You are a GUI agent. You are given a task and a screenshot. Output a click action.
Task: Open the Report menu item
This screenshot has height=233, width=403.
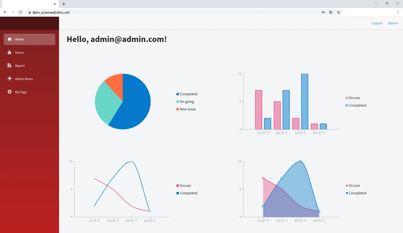pos(29,66)
